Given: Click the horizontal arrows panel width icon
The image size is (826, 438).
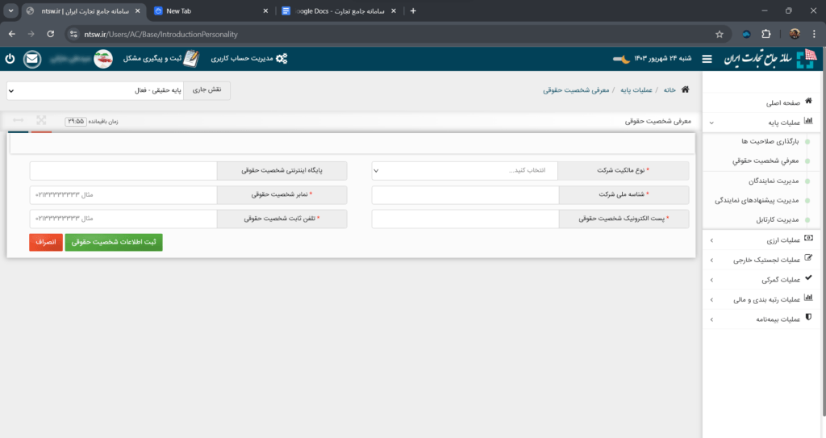Looking at the screenshot, I should tap(19, 120).
